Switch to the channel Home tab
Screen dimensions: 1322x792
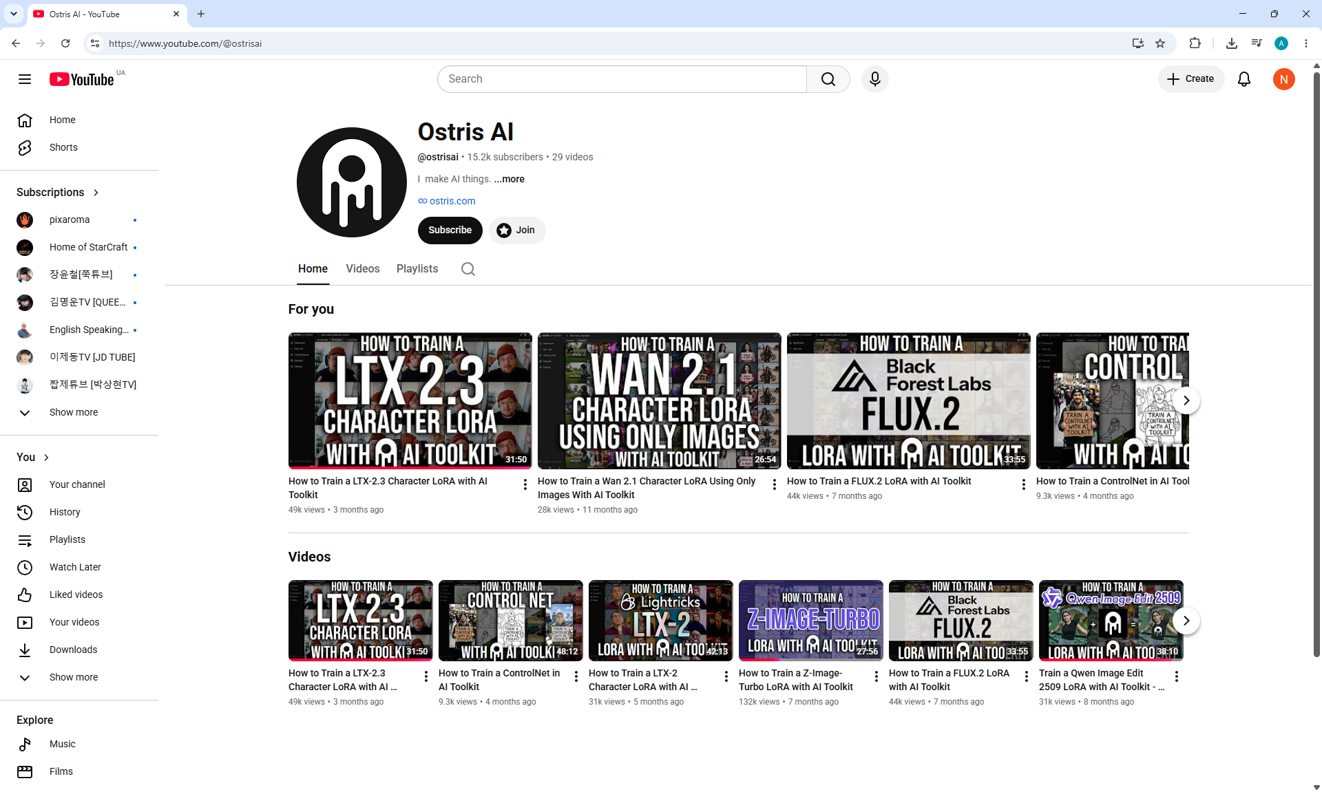coord(313,269)
